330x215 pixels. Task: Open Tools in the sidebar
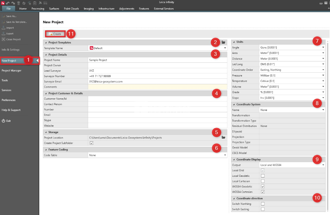[x=5, y=80]
